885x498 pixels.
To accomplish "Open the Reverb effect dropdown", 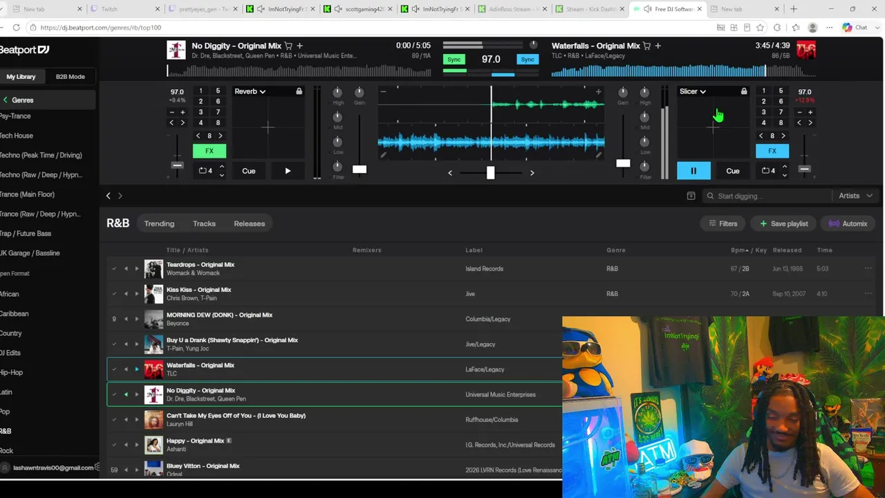I will tap(250, 91).
